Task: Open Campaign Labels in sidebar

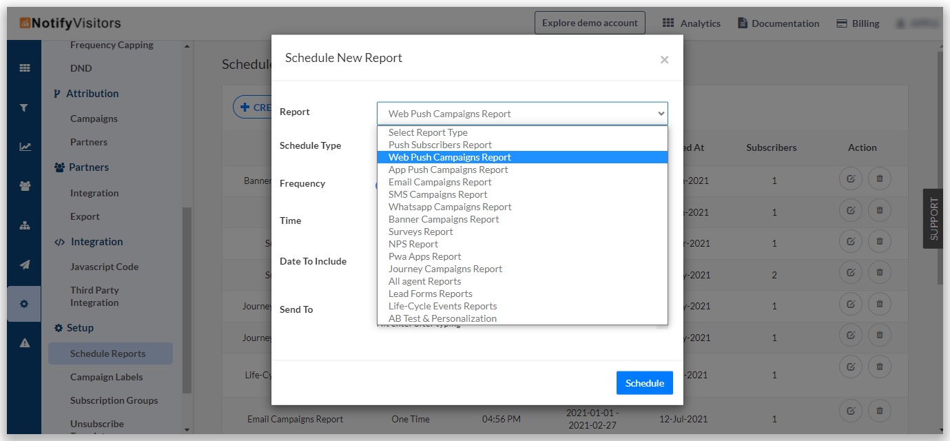Action: tap(106, 377)
